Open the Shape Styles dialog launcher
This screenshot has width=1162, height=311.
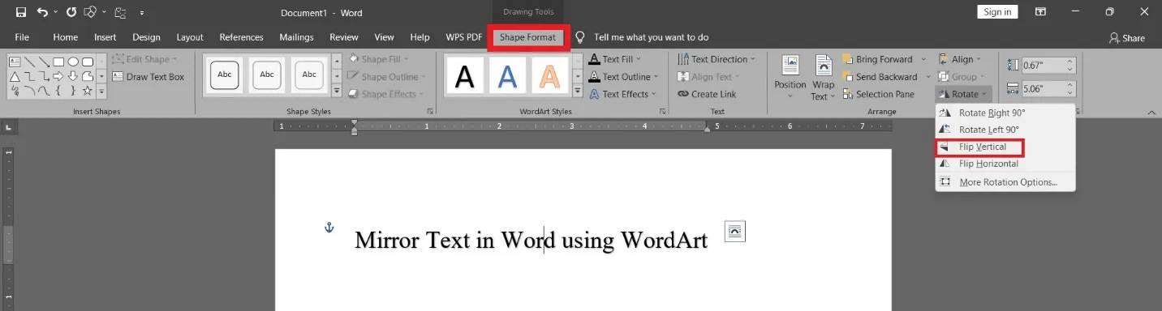pyautogui.click(x=430, y=111)
